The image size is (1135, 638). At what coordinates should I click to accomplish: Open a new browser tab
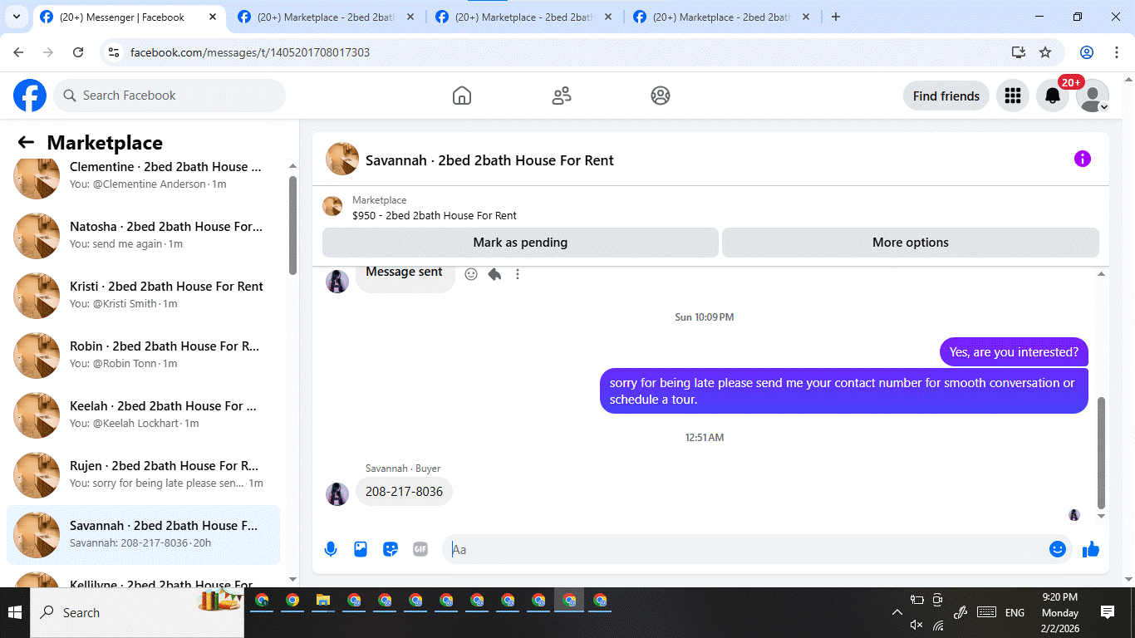tap(836, 17)
